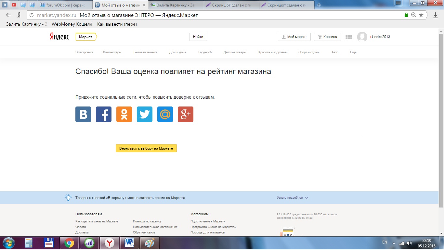Open the WebMoney Кошелёк bookmark
Viewport: 444px width, 250px height.
tap(72, 24)
